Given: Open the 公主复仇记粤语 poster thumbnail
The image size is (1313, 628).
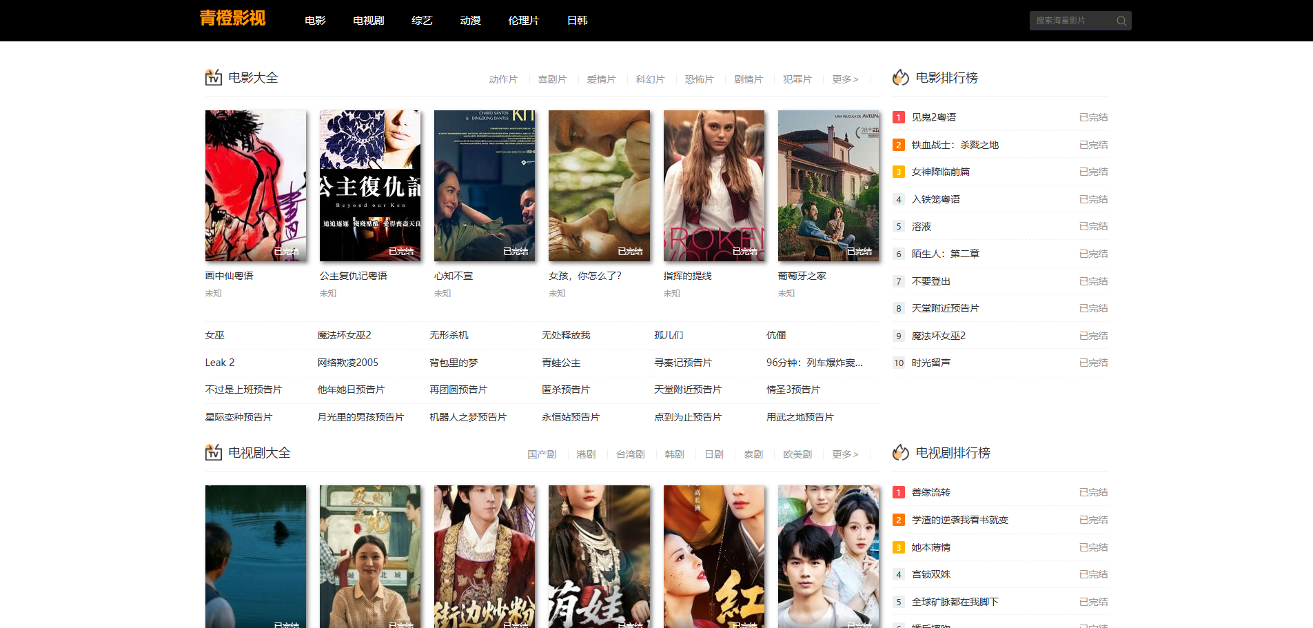Looking at the screenshot, I should click(370, 185).
